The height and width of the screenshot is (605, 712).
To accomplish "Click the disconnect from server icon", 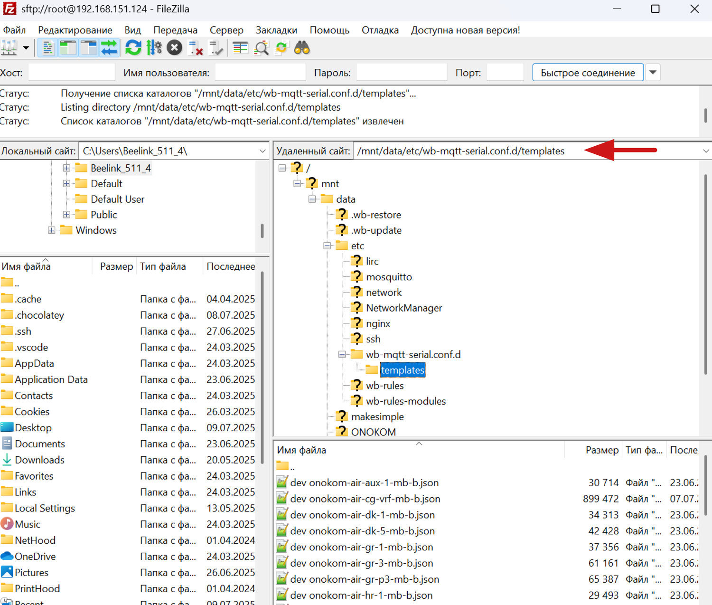I will point(196,48).
